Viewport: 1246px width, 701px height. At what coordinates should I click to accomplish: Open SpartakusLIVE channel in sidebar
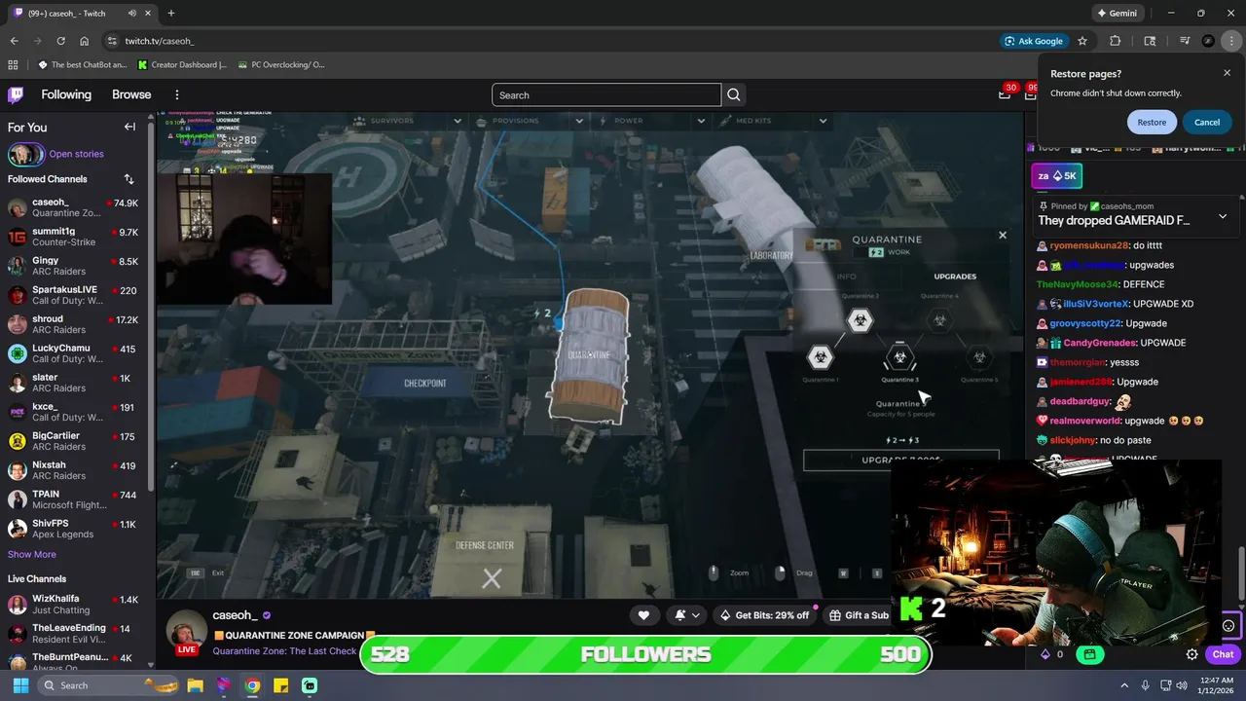pyautogui.click(x=74, y=296)
